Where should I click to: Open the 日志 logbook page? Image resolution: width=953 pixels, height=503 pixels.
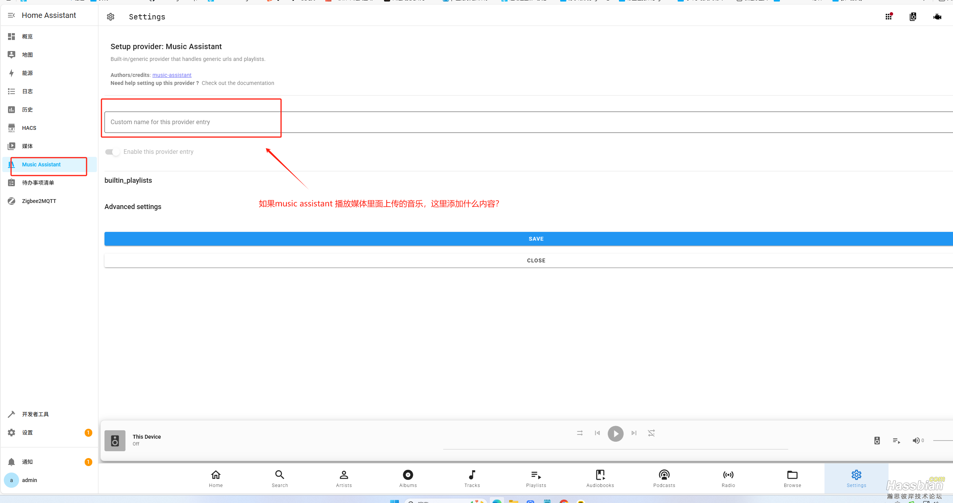49,91
